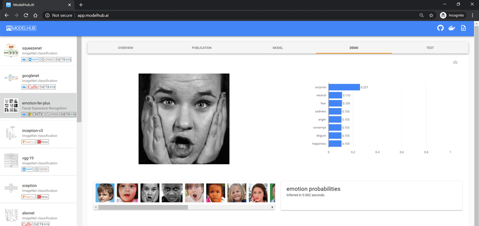The height and width of the screenshot is (226, 479).
Task: Choose the brunette woman touching chin thumbnail
Action: (258, 193)
